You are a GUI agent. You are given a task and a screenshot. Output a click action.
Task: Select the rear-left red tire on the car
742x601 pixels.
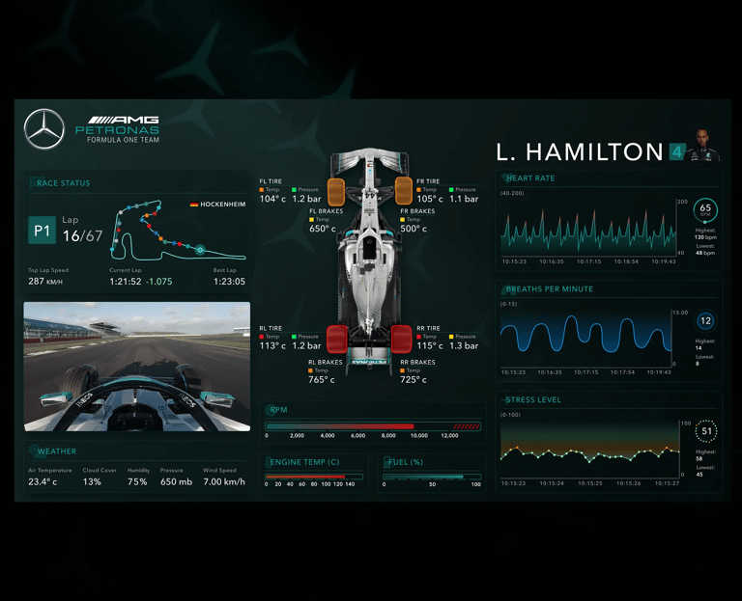tap(337, 339)
